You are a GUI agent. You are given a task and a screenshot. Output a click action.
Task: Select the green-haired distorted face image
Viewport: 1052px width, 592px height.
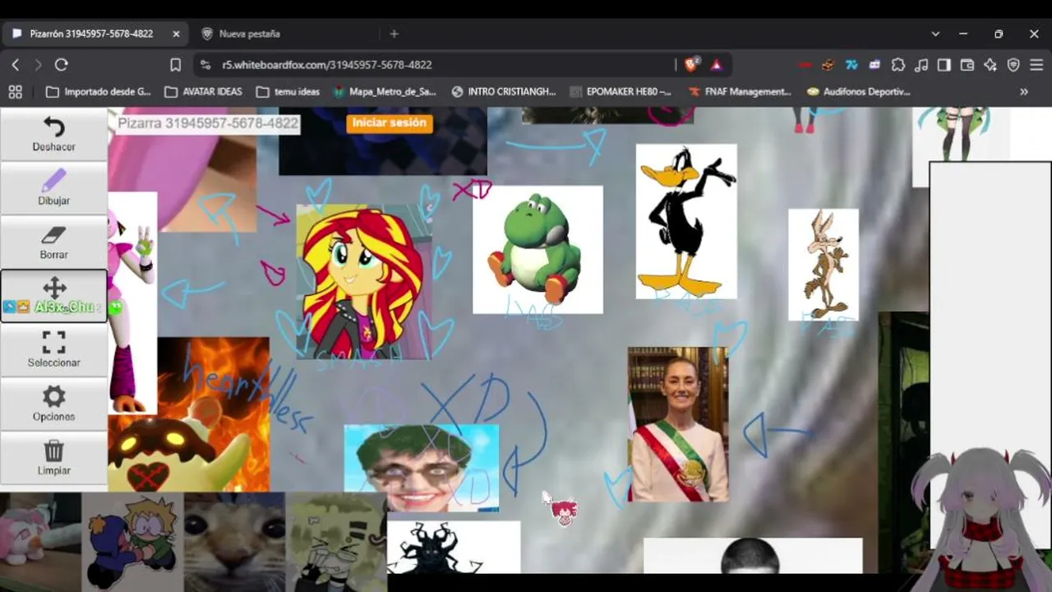422,468
